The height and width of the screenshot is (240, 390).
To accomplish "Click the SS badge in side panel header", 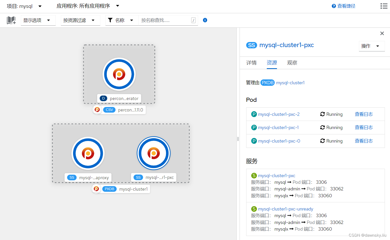I will (x=252, y=45).
